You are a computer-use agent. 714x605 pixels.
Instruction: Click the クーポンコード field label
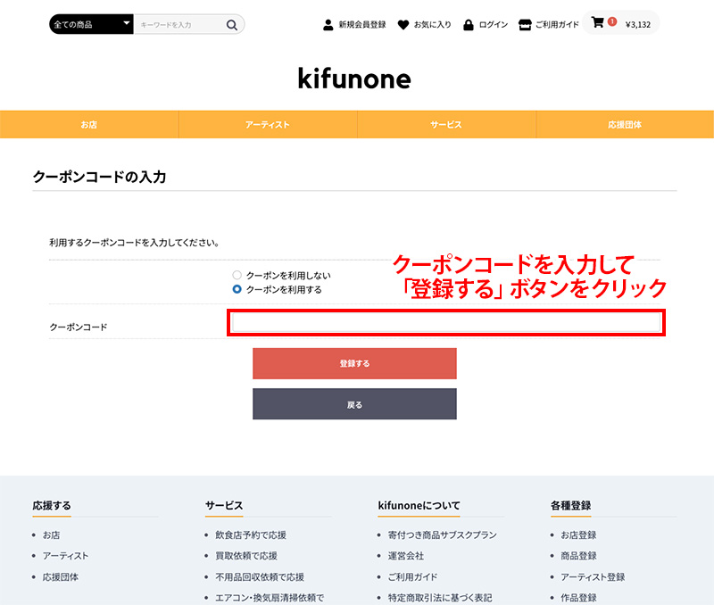tap(79, 327)
